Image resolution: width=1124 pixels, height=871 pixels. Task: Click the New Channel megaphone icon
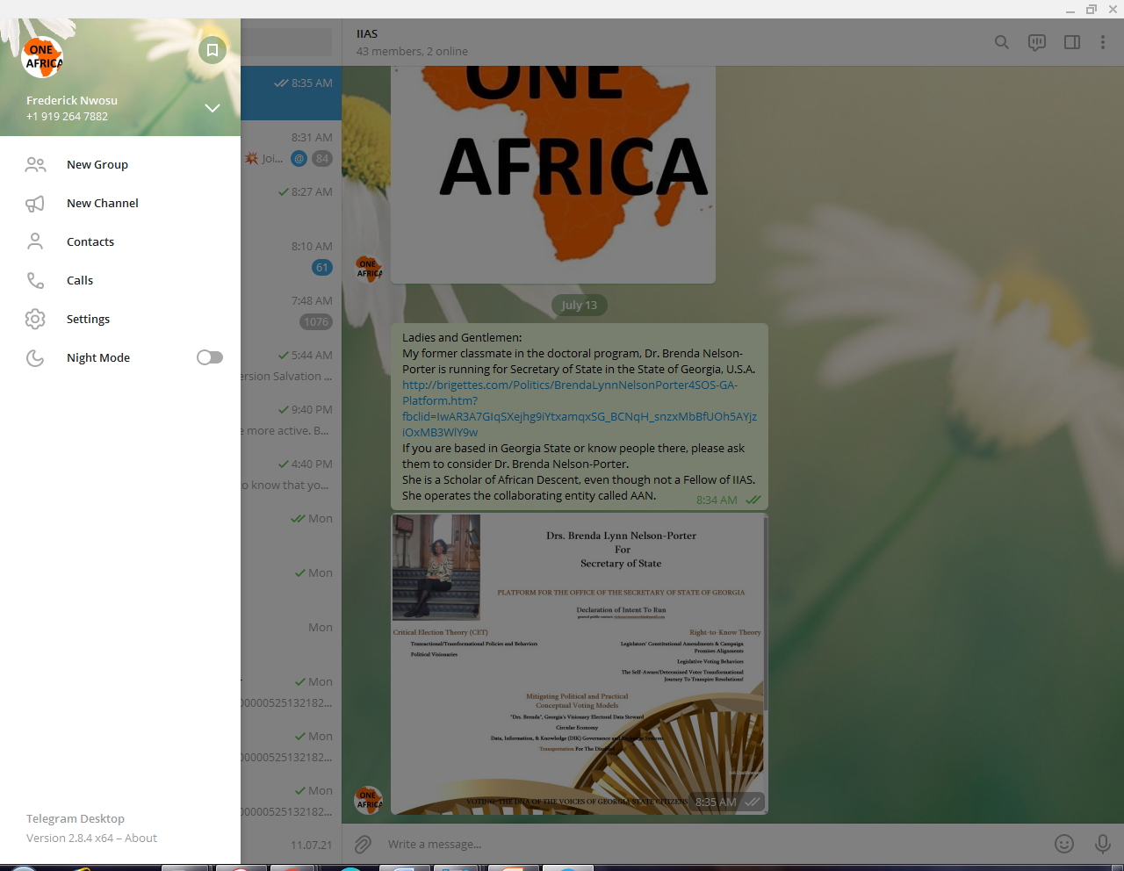click(35, 203)
